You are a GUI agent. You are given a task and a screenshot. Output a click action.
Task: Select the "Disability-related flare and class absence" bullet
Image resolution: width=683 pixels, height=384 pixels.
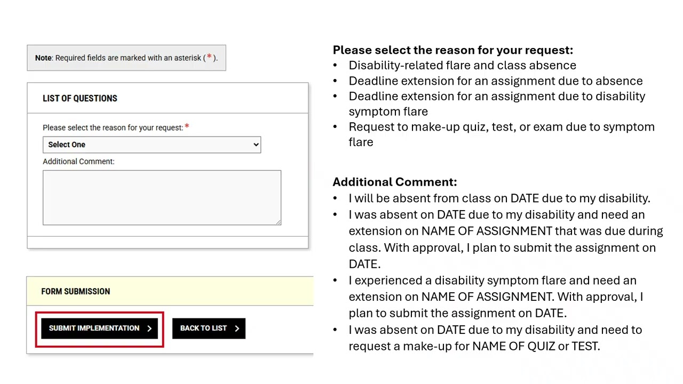(462, 65)
